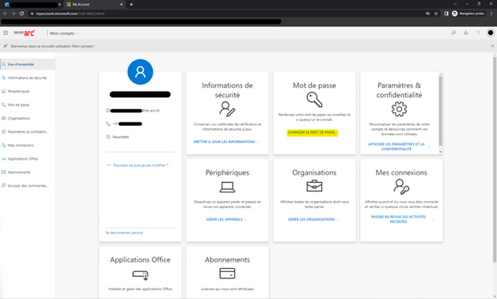Dismiss the welcome banner
Viewport: 497px width, 299px height.
pos(492,46)
